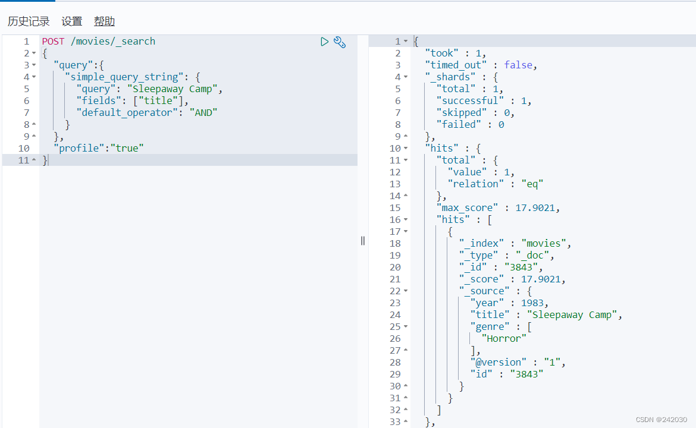Click the fold-end arrow at request line 11

pos(34,160)
